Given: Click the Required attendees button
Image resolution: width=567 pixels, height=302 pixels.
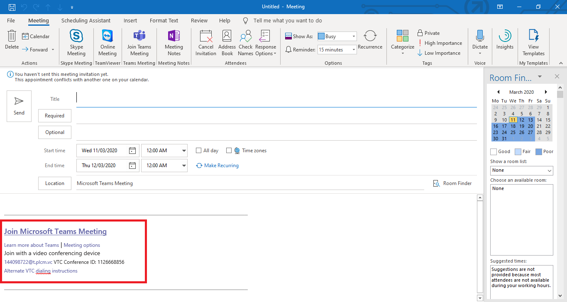Looking at the screenshot, I should [55, 116].
